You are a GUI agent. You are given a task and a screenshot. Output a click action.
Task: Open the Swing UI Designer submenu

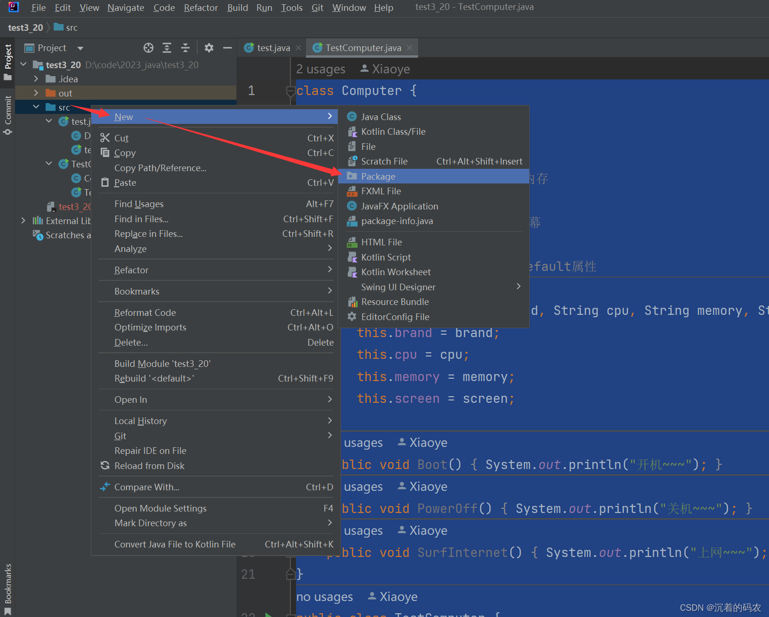tap(434, 287)
